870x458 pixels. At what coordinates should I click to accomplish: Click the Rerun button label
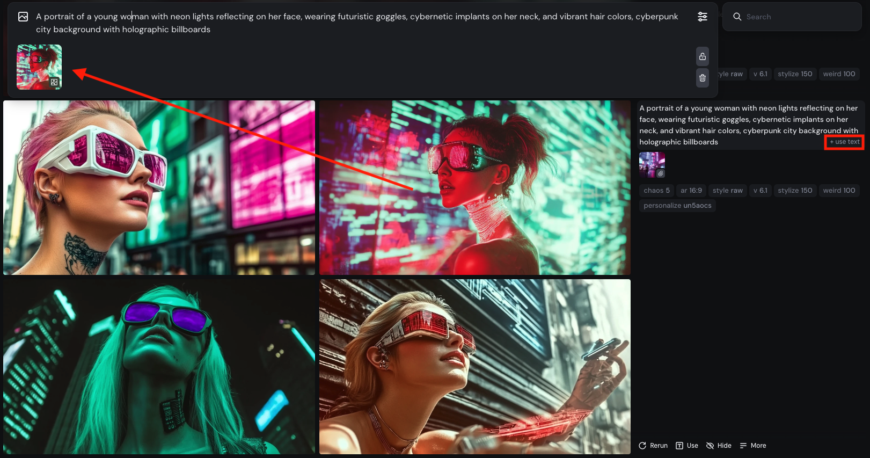(x=659, y=446)
